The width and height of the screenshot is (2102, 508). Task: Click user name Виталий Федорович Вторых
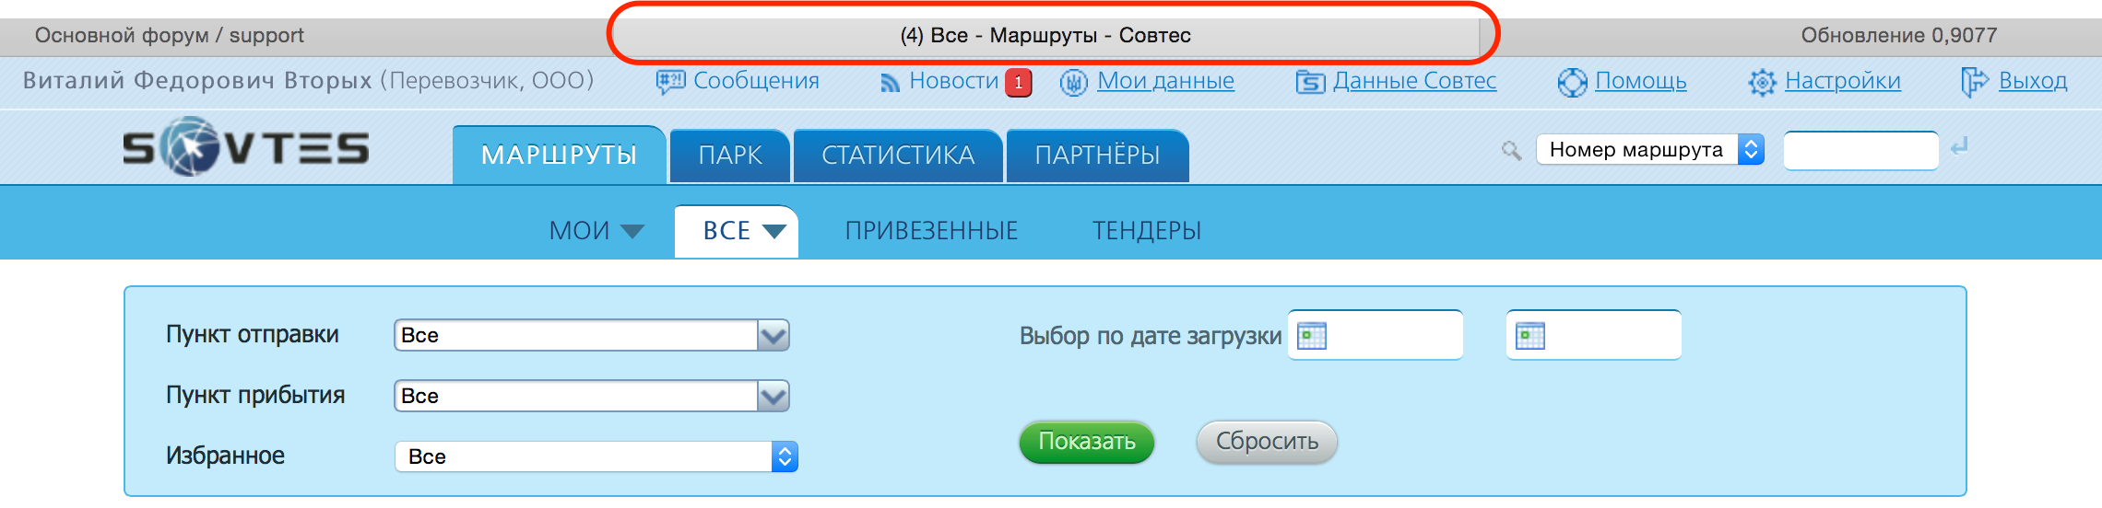click(197, 81)
